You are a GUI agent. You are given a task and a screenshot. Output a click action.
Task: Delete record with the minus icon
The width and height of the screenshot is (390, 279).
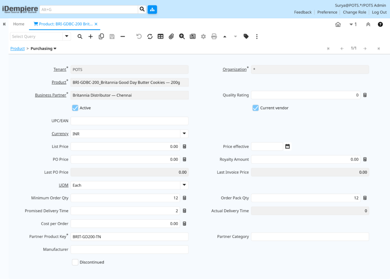pyautogui.click(x=123, y=37)
